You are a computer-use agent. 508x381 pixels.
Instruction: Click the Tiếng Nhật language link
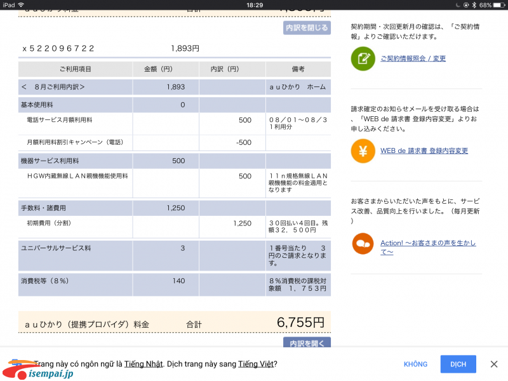pyautogui.click(x=144, y=364)
